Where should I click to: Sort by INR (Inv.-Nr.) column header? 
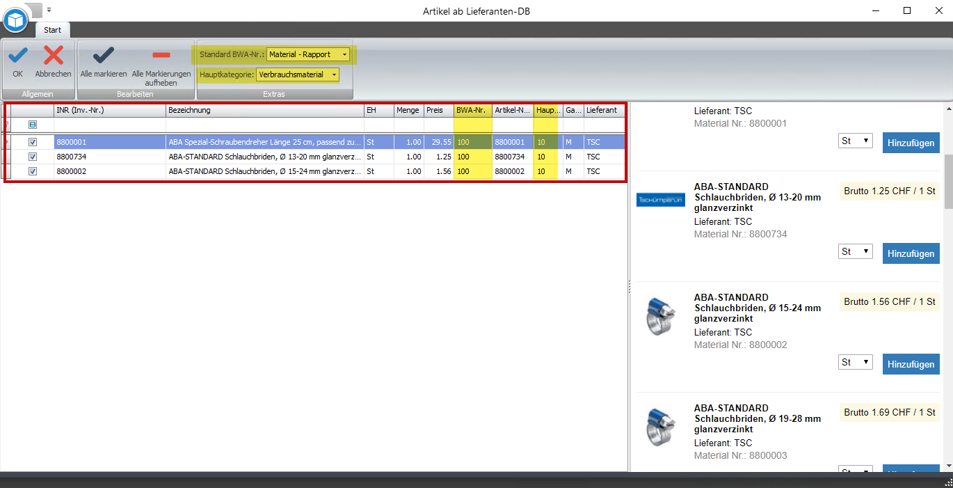110,110
